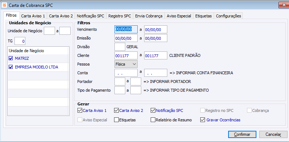The height and width of the screenshot is (142, 289).
Task: Click the INFORMAR TIPO DE PAGAMENTO text
Action: pos(176,90)
